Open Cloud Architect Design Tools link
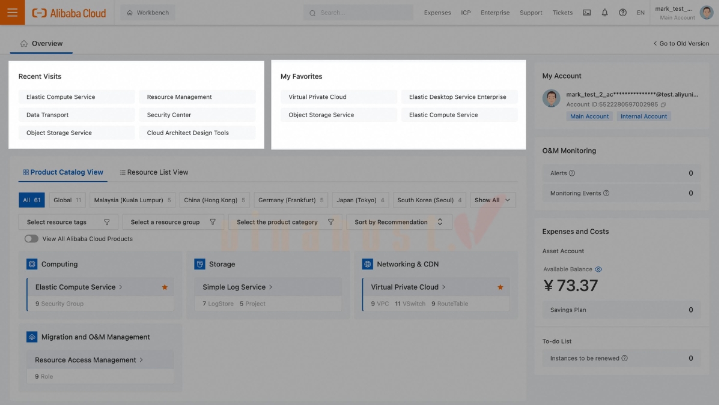Screen dimensions: 721x405 pos(197,133)
